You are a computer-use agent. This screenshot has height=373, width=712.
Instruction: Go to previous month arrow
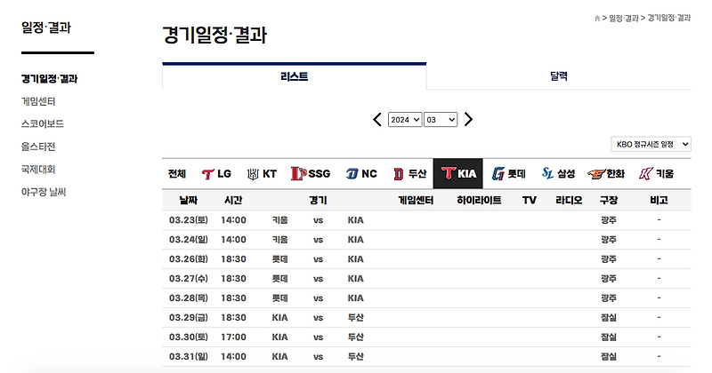pos(376,120)
